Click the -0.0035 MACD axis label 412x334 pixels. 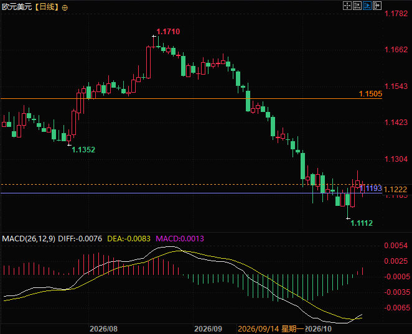click(396, 292)
